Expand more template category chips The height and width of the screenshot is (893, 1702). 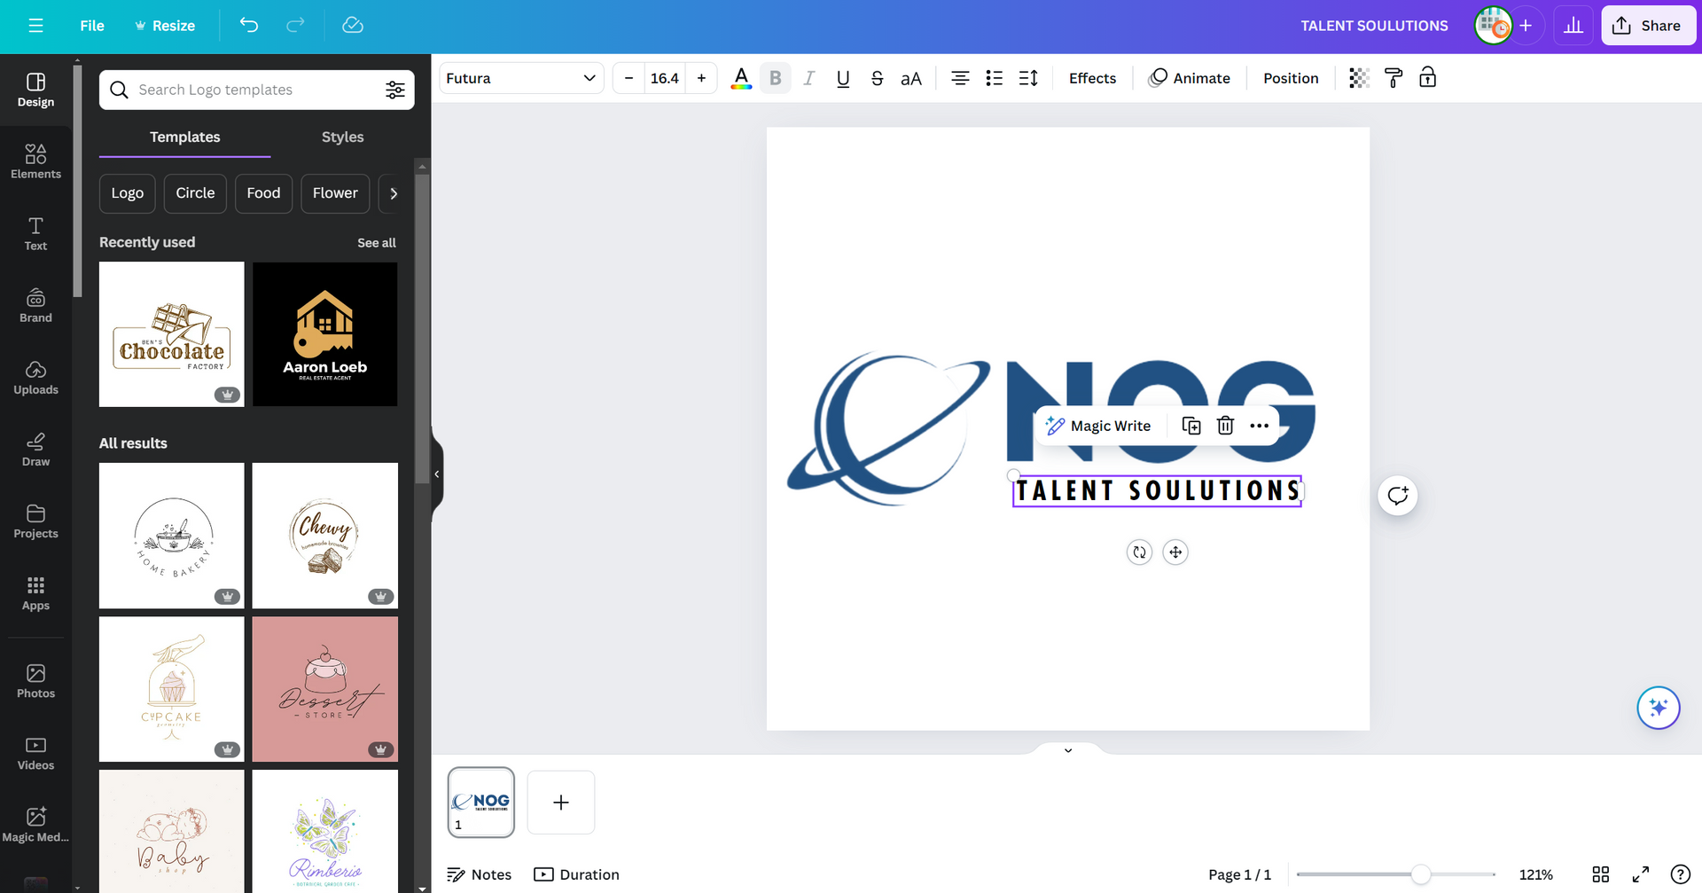(x=394, y=193)
